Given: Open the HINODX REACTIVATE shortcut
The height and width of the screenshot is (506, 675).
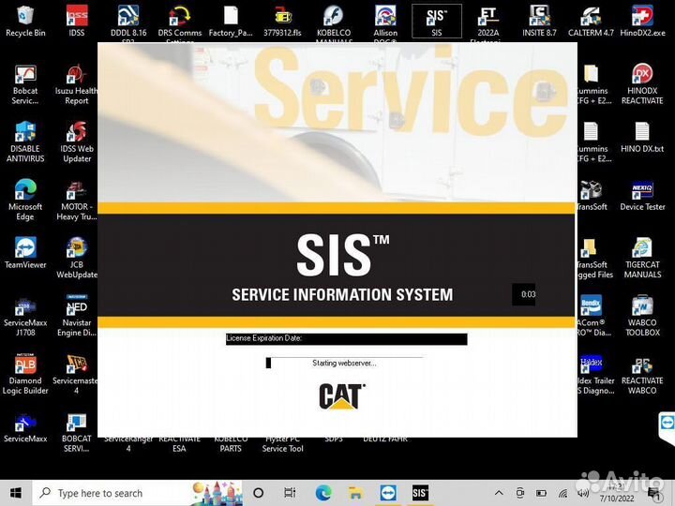Looking at the screenshot, I should click(642, 84).
